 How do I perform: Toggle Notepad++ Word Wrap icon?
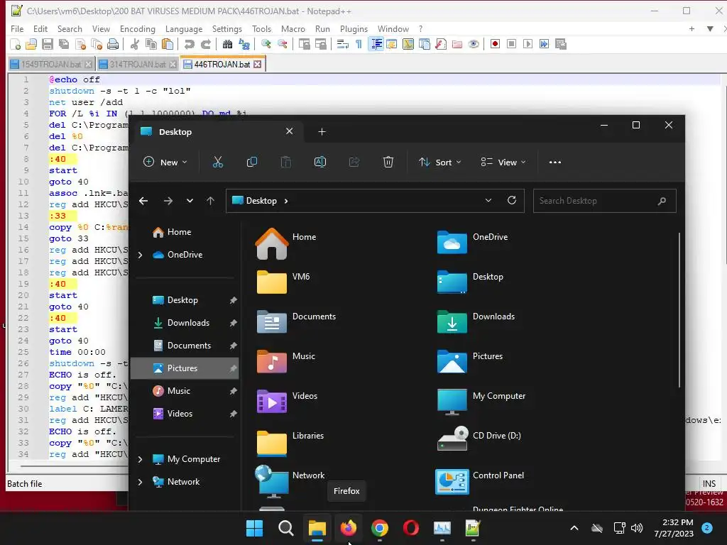point(343,44)
